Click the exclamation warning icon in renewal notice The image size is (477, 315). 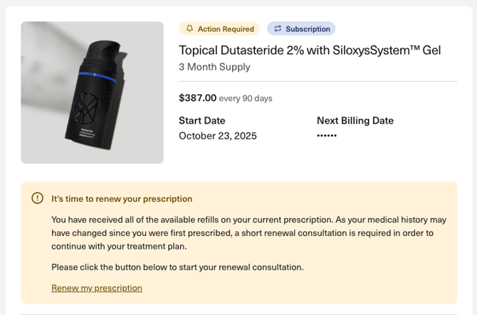(x=38, y=198)
